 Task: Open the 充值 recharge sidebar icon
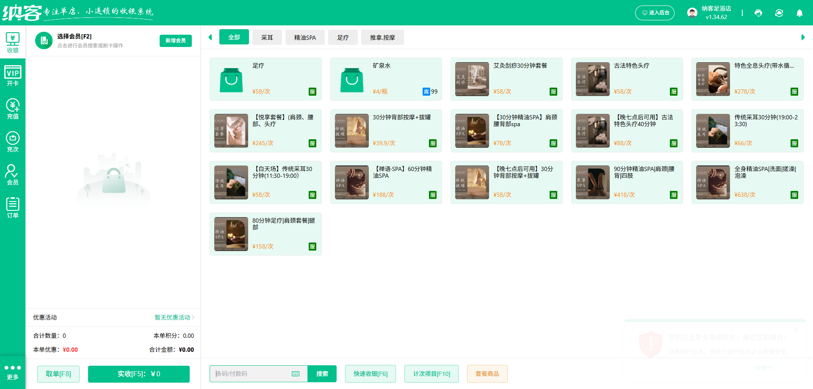point(13,109)
